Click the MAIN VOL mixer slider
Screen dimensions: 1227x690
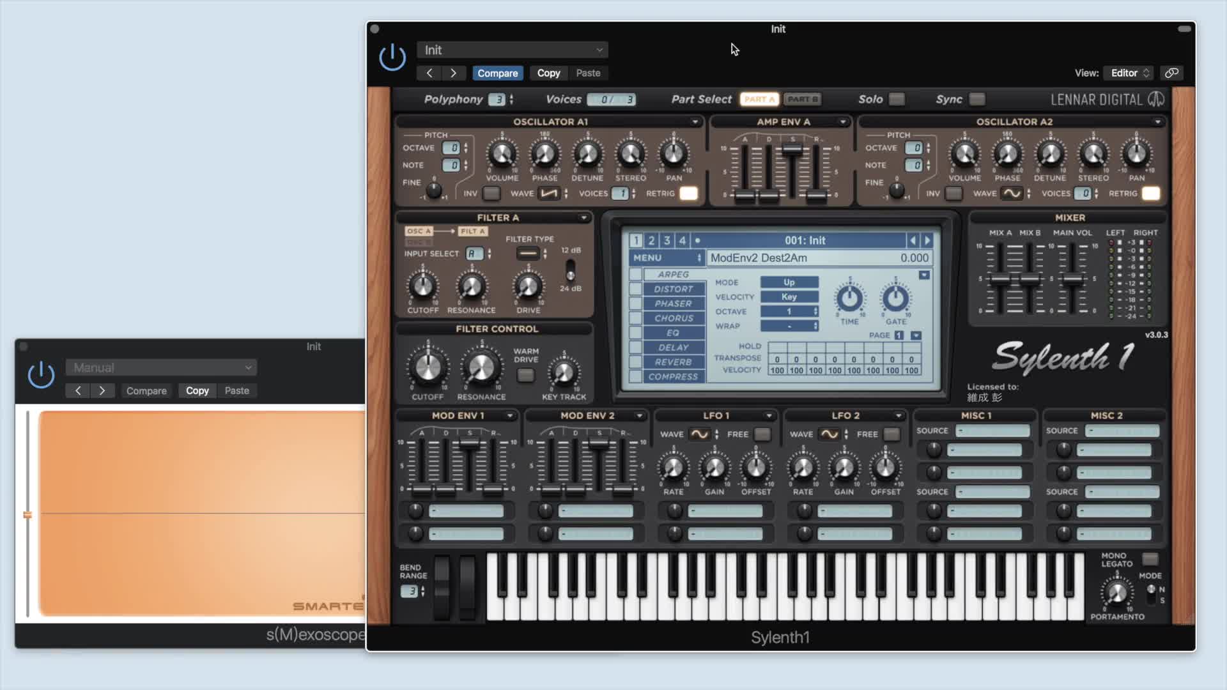(x=1073, y=279)
